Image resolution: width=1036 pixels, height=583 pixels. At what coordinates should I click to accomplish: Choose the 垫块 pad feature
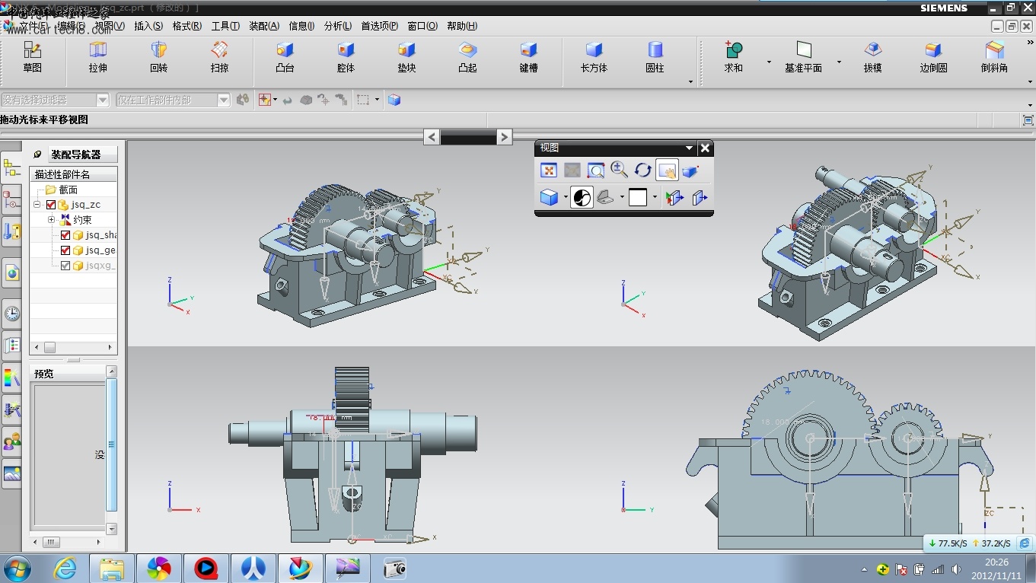click(406, 58)
